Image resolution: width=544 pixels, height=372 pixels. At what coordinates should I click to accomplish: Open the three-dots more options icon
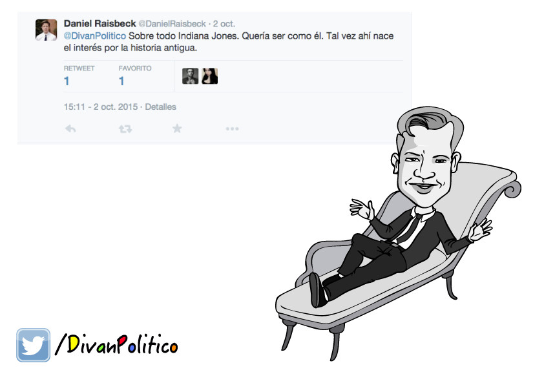click(232, 129)
